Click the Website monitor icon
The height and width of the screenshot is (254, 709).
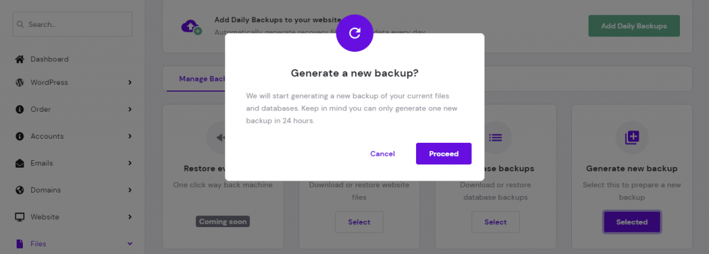click(19, 217)
